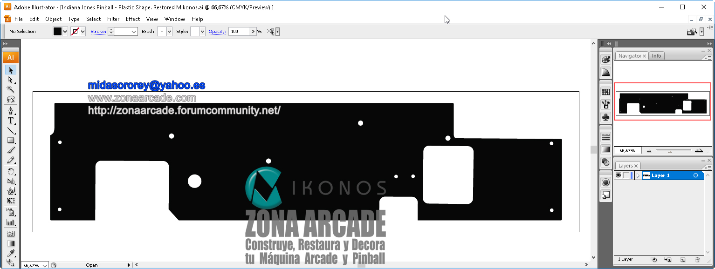Screen dimensions: 715x269
Task: Click the Create New Layer icon
Action: click(683, 260)
